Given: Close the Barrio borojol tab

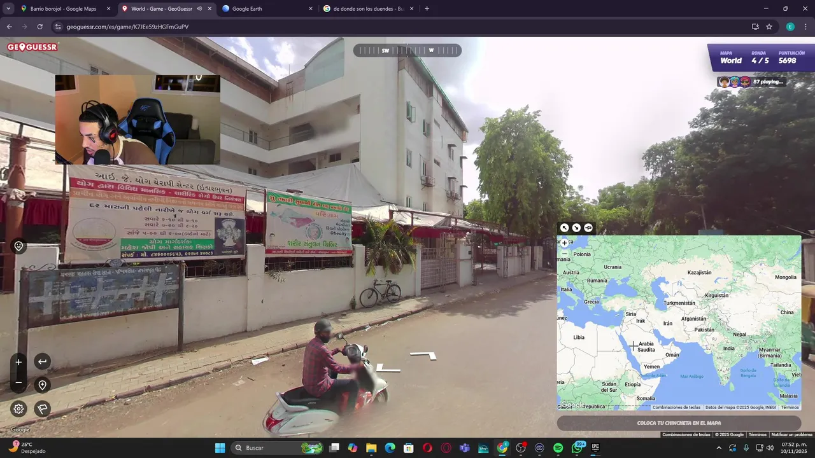Looking at the screenshot, I should [108, 9].
